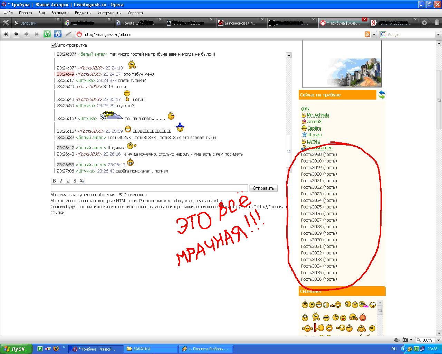Image resolution: width=442 pixels, height=354 pixels.
Task: Open the Закладки menu
Action: (60, 13)
